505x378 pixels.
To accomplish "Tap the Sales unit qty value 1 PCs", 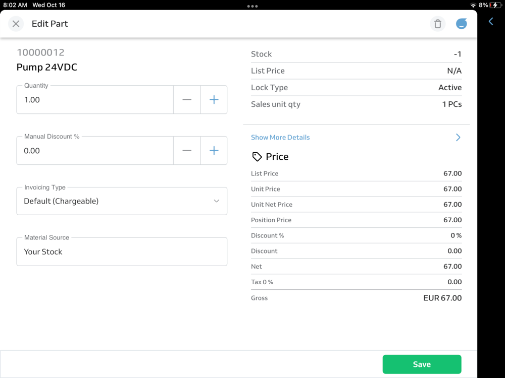I will point(452,104).
